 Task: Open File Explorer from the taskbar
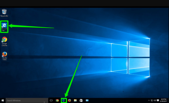pyautogui.click(x=75, y=100)
